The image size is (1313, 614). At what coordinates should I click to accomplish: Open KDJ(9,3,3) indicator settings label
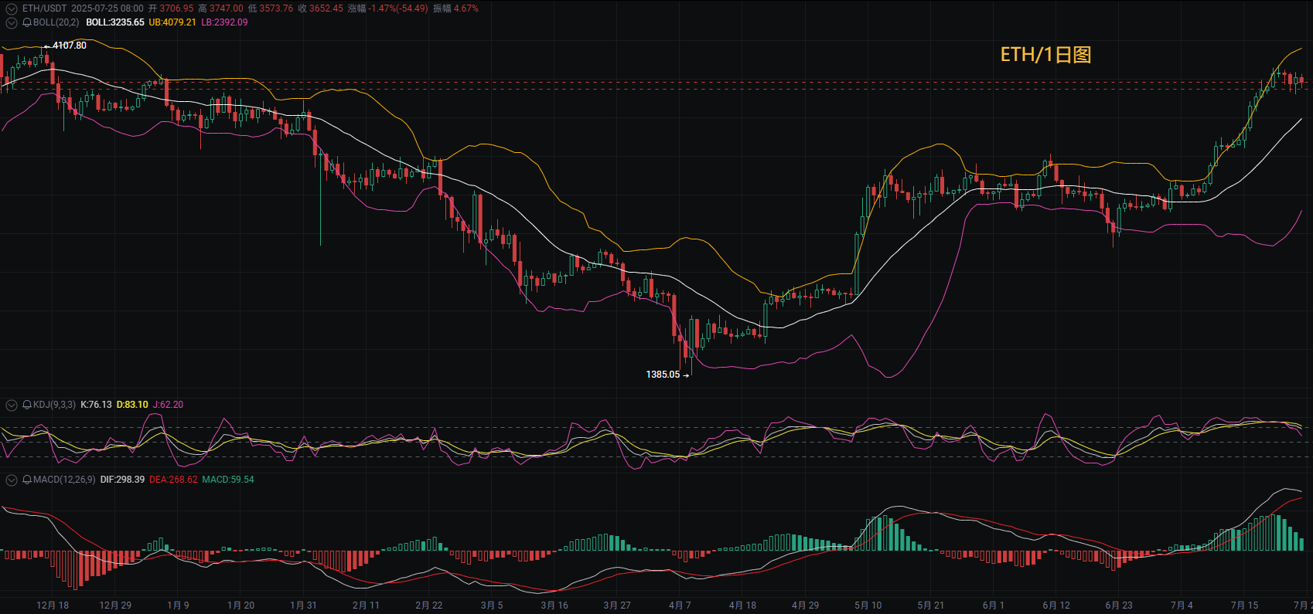pos(54,405)
